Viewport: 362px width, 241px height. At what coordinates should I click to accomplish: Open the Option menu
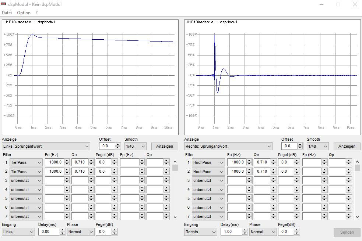pyautogui.click(x=24, y=13)
